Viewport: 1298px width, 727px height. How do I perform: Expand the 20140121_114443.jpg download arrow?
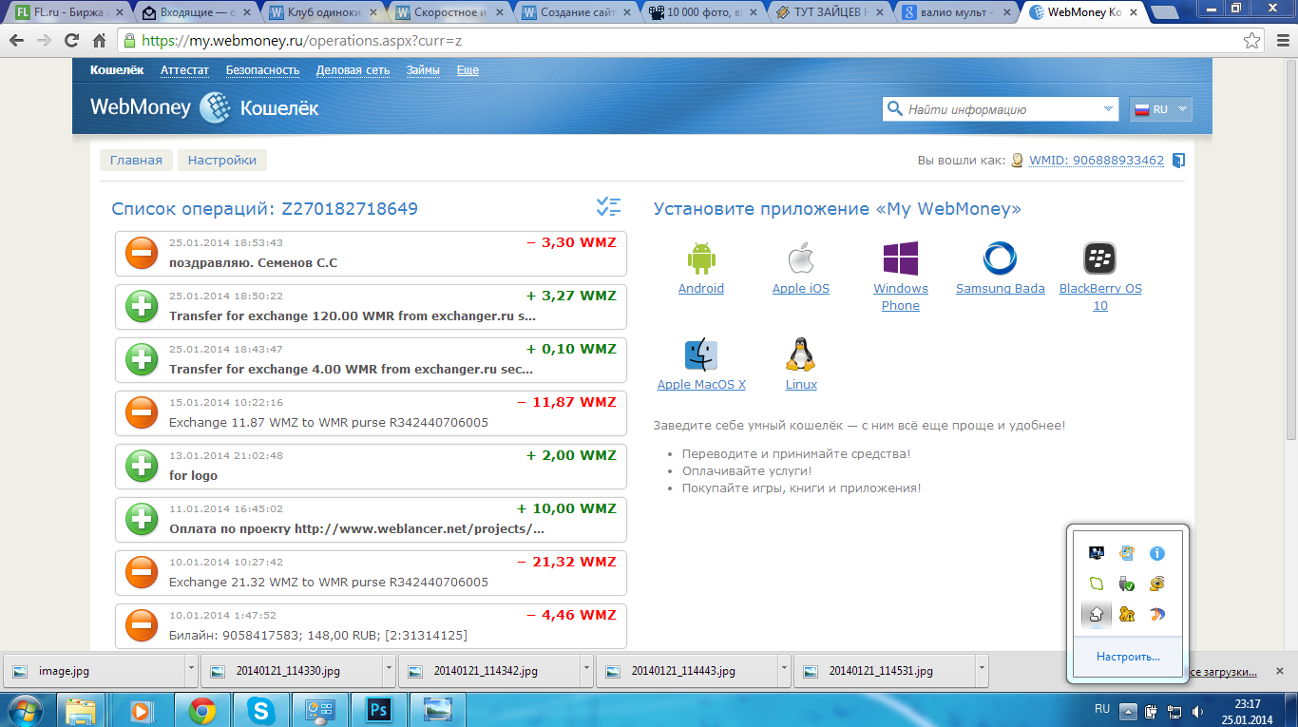[784, 669]
